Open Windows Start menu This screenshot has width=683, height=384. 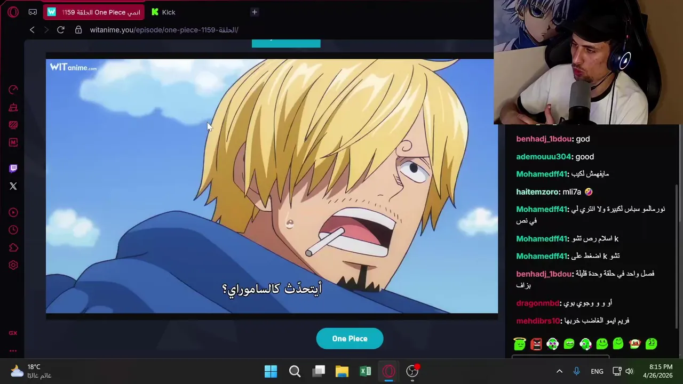pos(271,371)
